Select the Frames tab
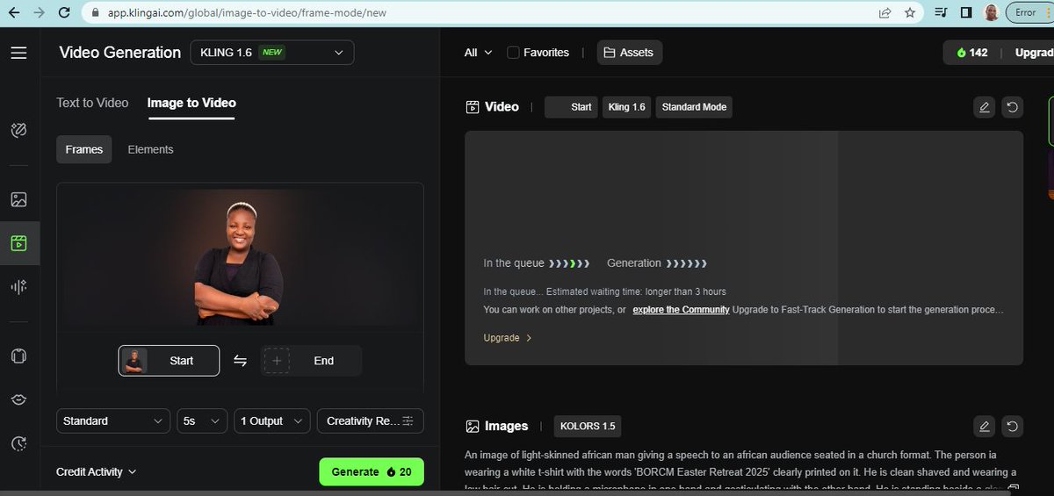 point(84,149)
